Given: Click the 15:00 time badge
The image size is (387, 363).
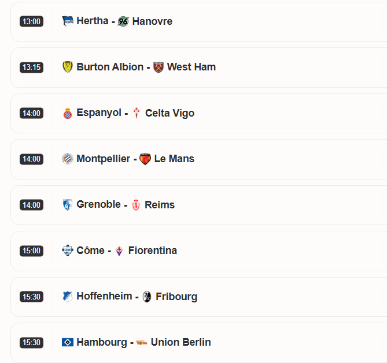Looking at the screenshot, I should (x=31, y=250).
